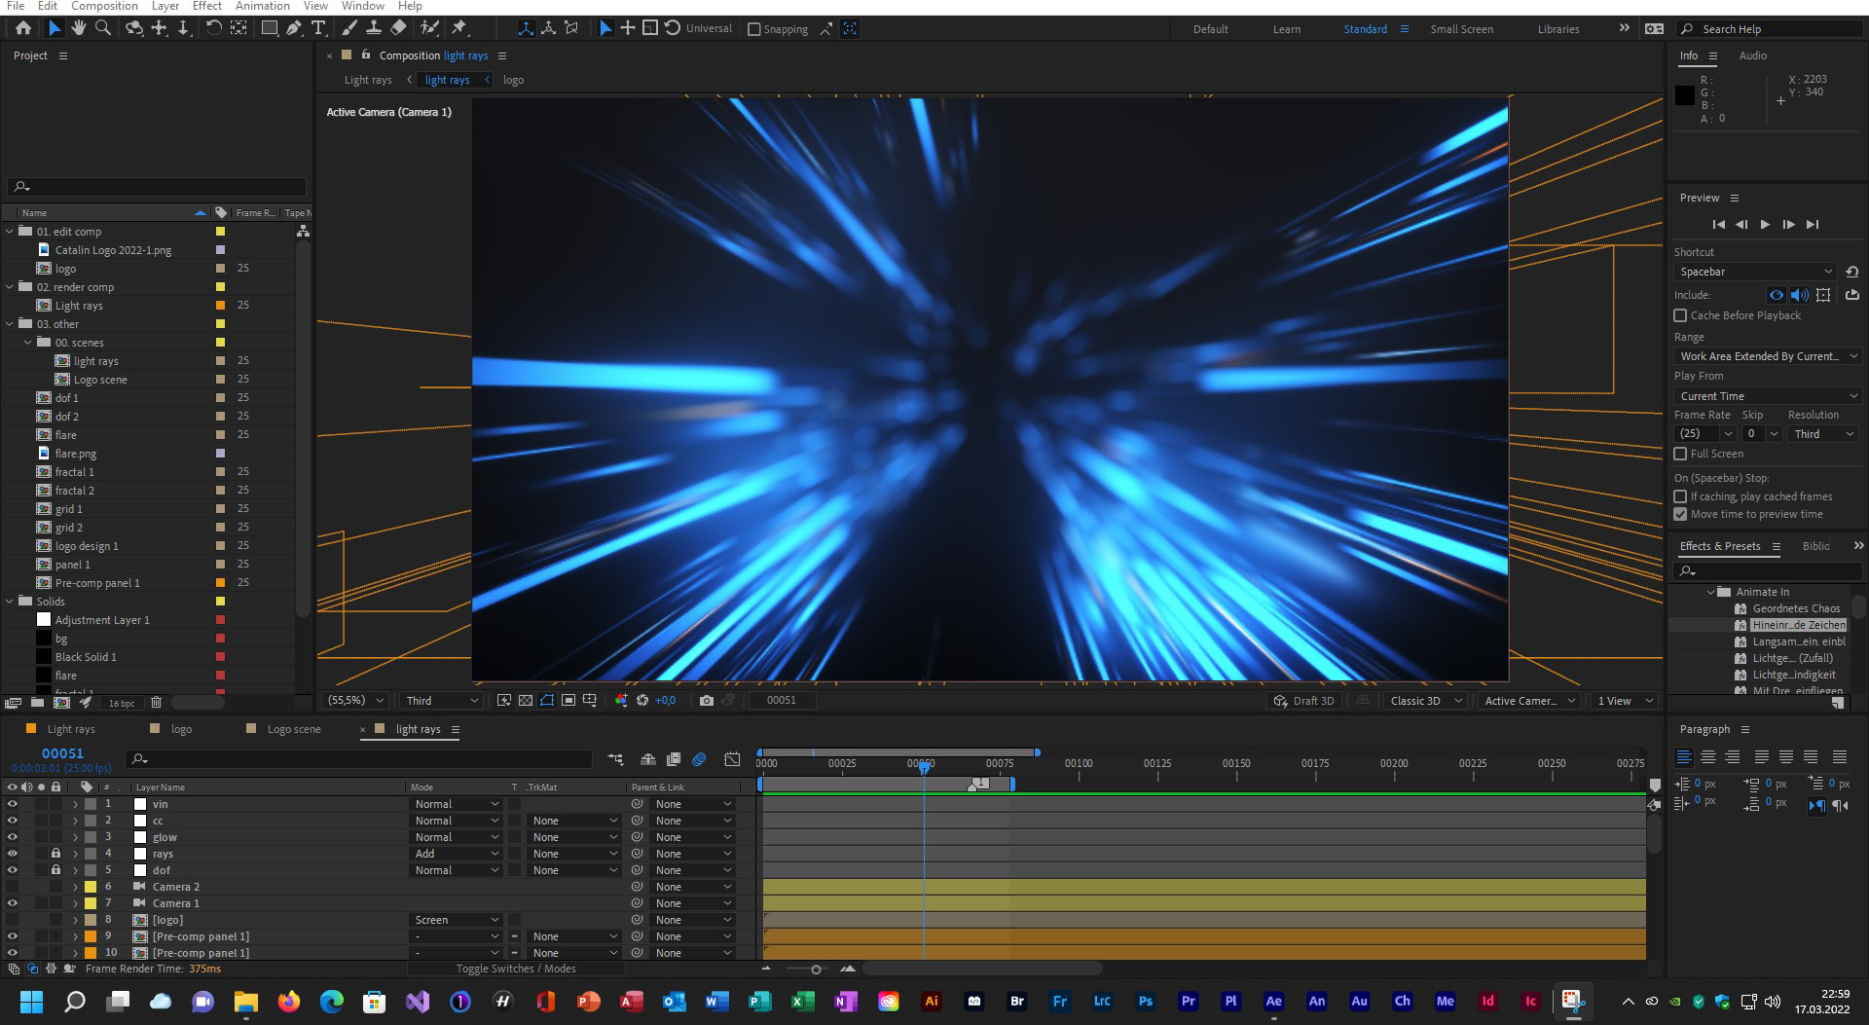
Task: Select the Zoom tool magnifier
Action: [102, 28]
